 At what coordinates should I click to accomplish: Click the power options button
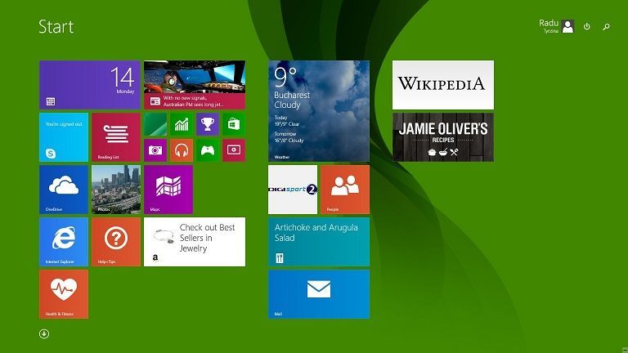587,26
